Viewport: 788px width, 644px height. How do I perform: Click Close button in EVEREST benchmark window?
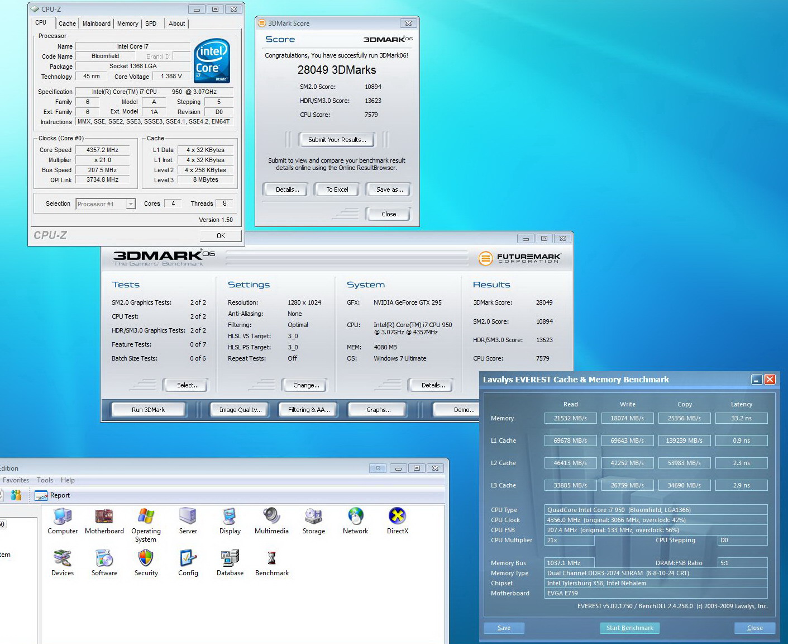click(x=754, y=628)
